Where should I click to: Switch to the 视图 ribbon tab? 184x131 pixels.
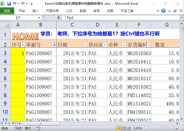110,11
